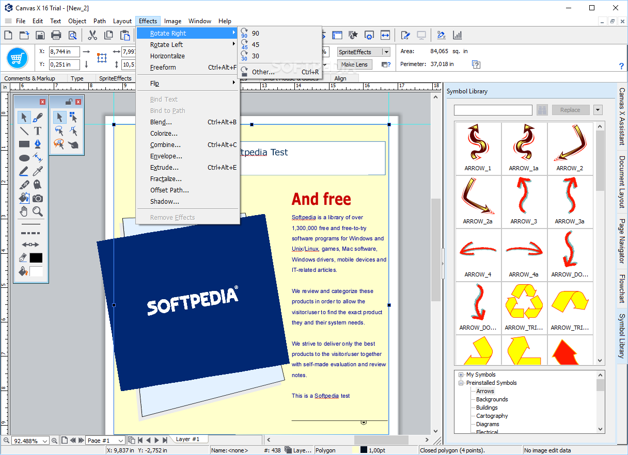
Task: Switch to the Flowchart side tab
Action: 622,288
